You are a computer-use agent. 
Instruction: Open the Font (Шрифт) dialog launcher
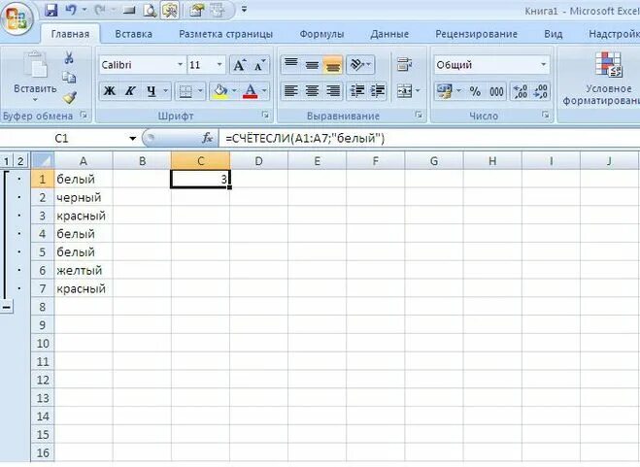(266, 116)
